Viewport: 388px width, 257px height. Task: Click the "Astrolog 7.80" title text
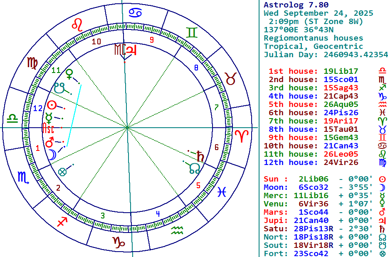tap(296, 5)
